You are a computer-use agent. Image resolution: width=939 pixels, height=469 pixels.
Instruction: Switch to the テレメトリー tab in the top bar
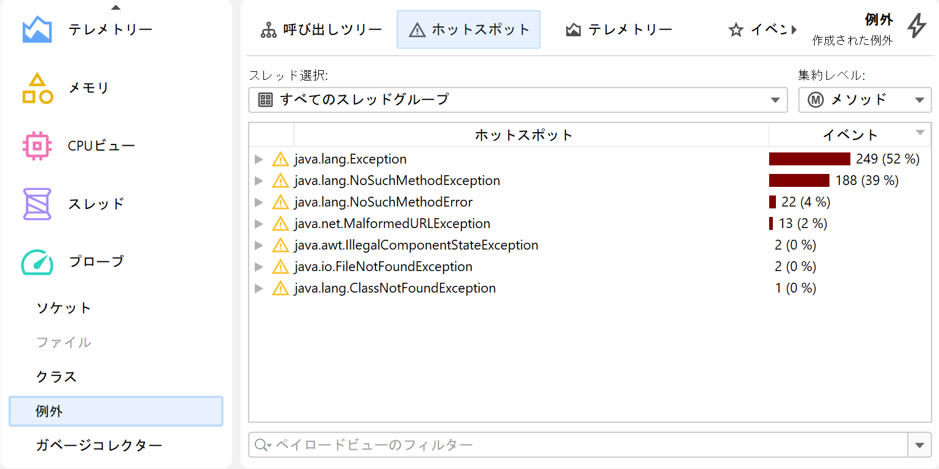coord(619,30)
